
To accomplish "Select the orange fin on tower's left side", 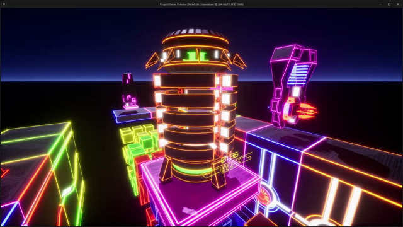I will (x=152, y=61).
